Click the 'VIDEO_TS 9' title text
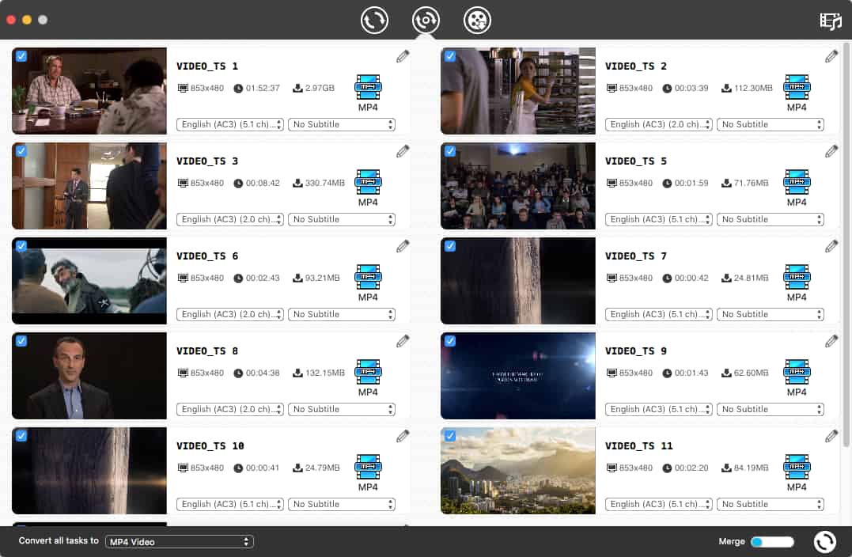The width and height of the screenshot is (852, 557). click(x=636, y=351)
